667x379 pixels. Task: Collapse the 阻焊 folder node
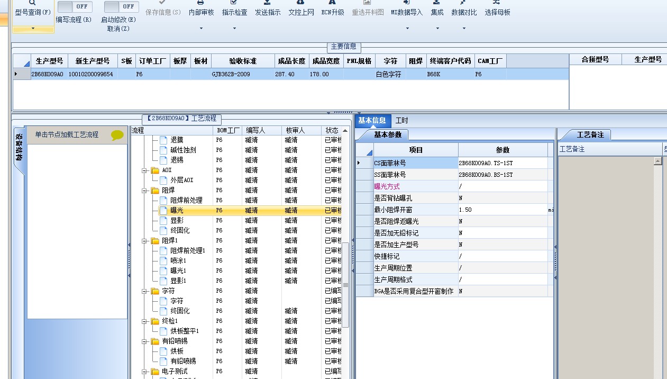pyautogui.click(x=145, y=191)
